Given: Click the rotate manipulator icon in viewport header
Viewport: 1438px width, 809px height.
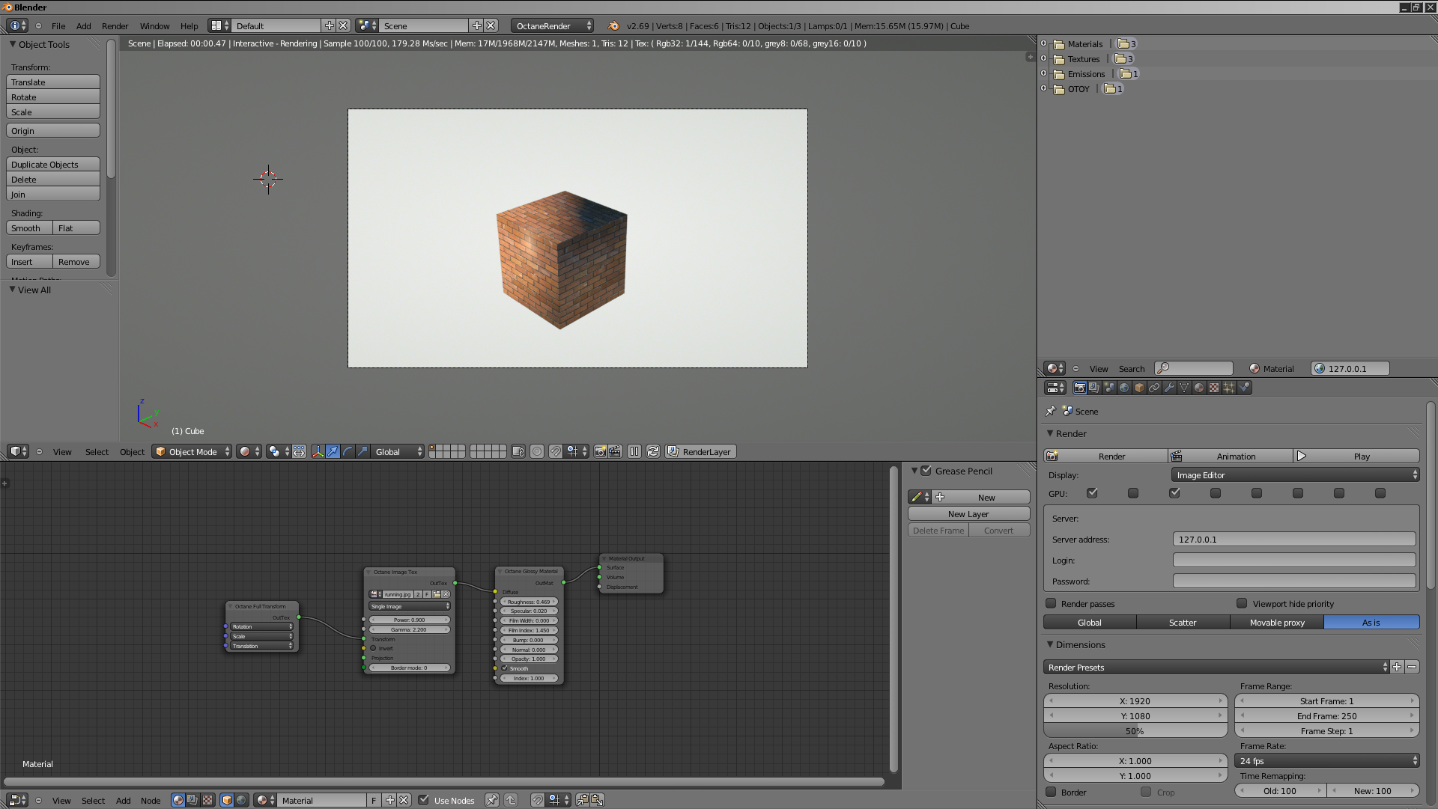Looking at the screenshot, I should 348,451.
